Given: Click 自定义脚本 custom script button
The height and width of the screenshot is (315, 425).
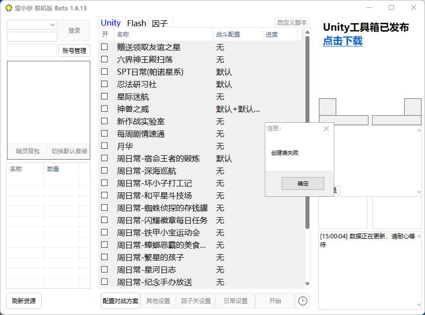Looking at the screenshot, I should point(292,23).
